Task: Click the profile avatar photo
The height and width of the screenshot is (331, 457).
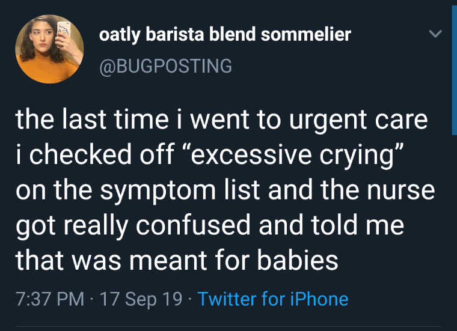Action: 49,49
